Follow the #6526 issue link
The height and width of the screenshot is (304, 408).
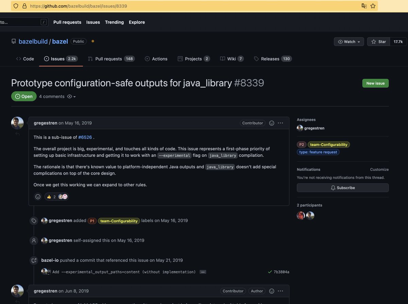click(x=85, y=137)
